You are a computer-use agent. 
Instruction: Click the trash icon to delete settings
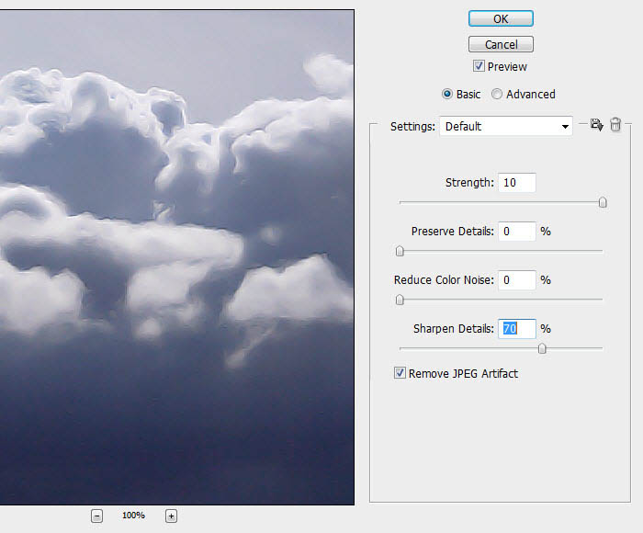coord(615,124)
